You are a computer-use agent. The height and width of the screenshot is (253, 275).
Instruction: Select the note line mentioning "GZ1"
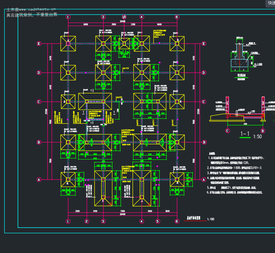coord(231,188)
